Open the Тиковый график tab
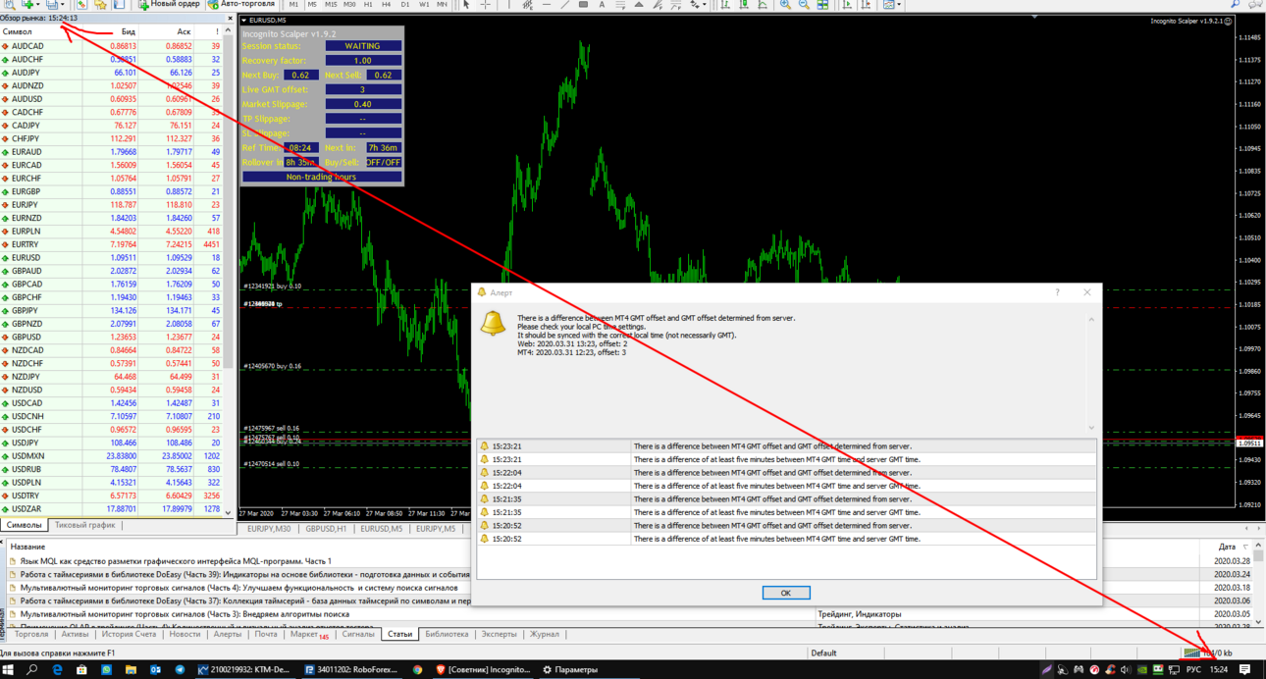This screenshot has width=1266, height=679. click(84, 526)
